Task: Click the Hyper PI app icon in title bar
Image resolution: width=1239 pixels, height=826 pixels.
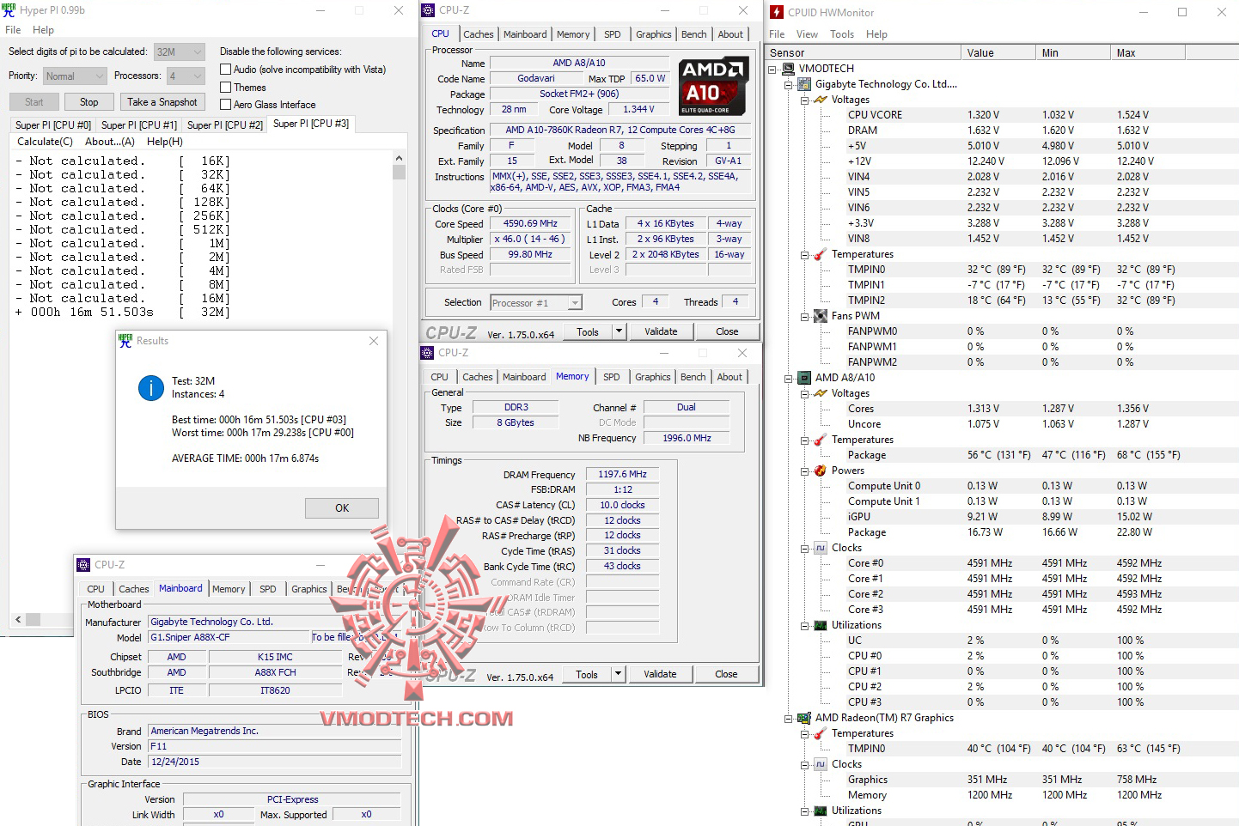Action: (9, 10)
